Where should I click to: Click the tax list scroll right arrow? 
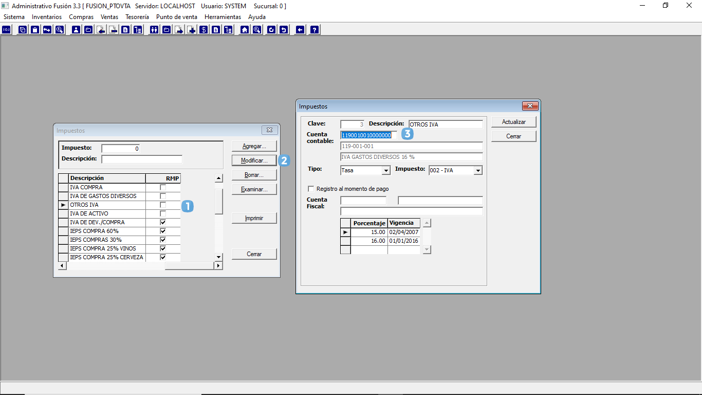coord(218,265)
